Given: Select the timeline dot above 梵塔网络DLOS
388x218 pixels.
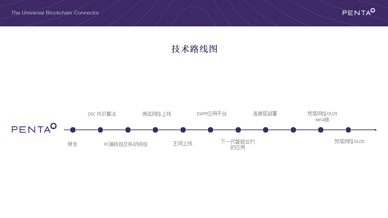Looking at the screenshot, I should pyautogui.click(x=348, y=130).
